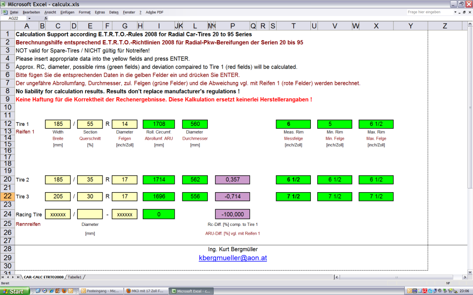Click the kbergmueller@aon.at email link
Viewport: 473px width, 295px height.
232,258
